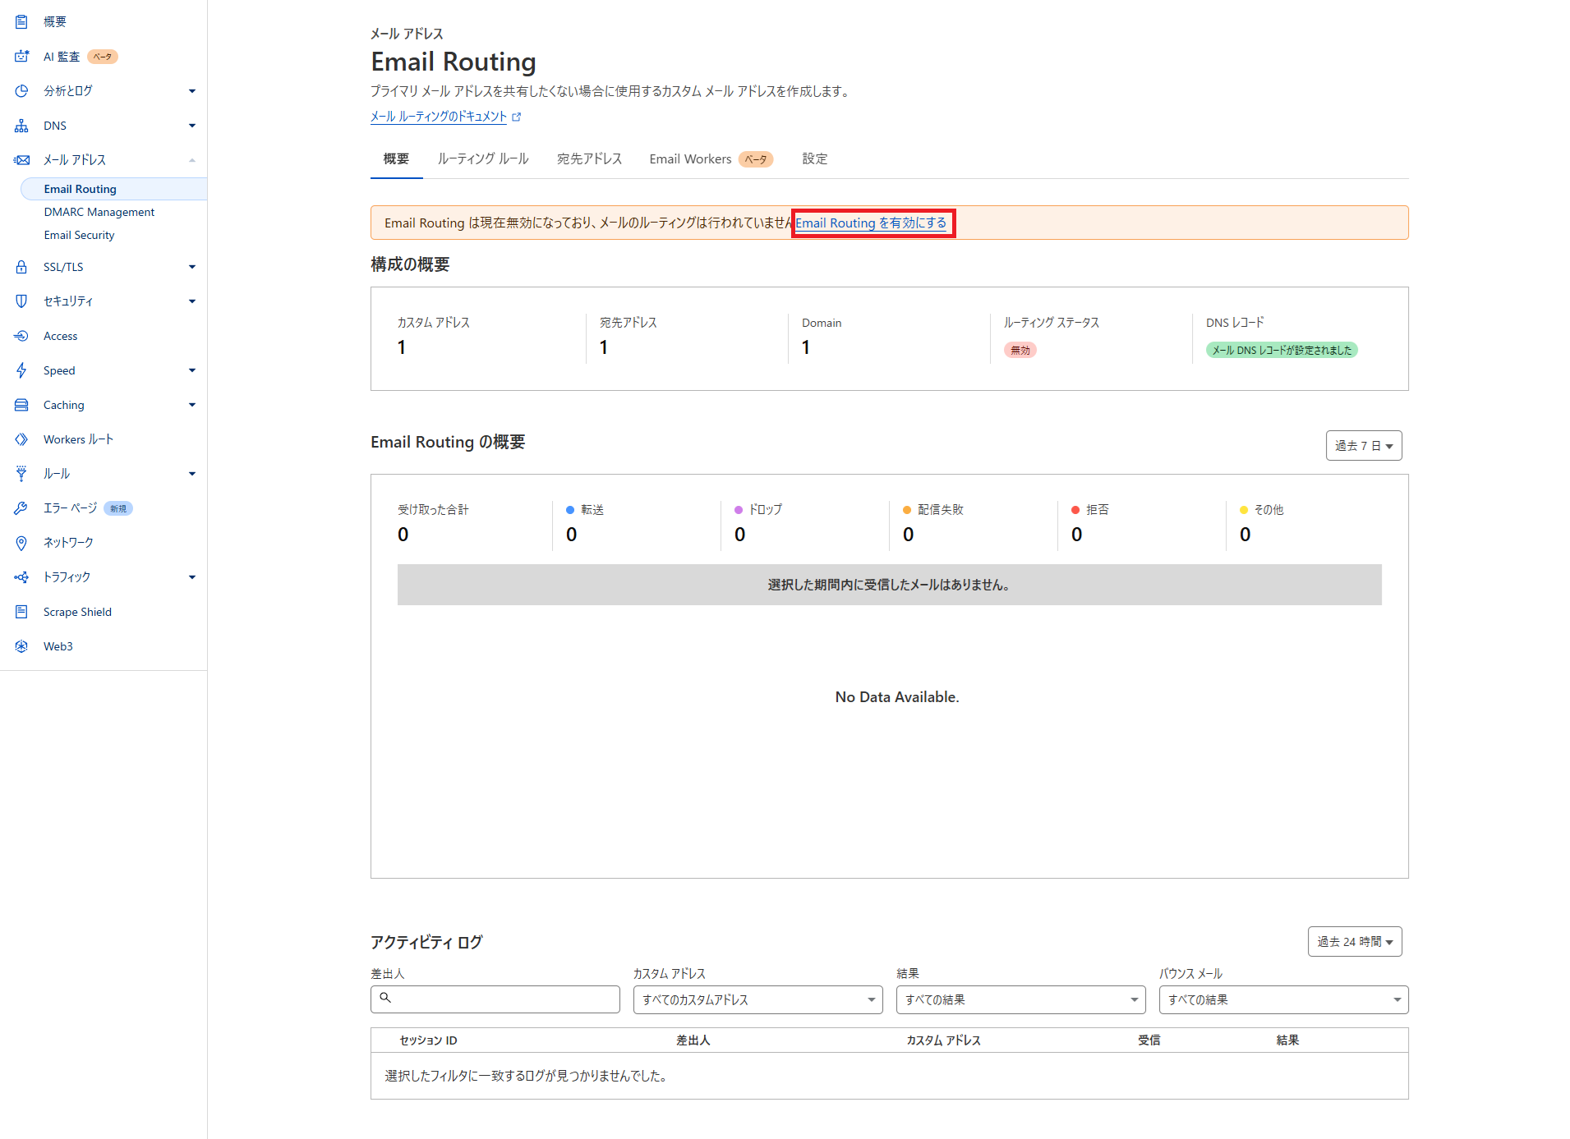Open Email Routing in sidebar submenu
The height and width of the screenshot is (1139, 1570).
click(113, 189)
